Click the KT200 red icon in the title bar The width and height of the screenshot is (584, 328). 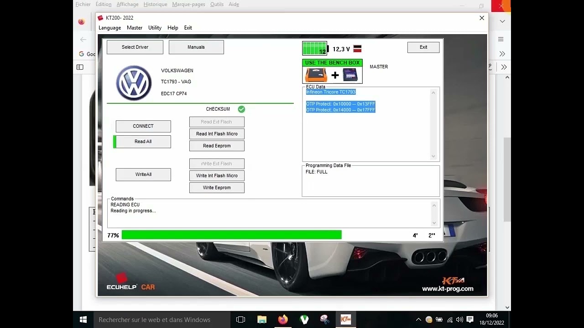tap(100, 18)
